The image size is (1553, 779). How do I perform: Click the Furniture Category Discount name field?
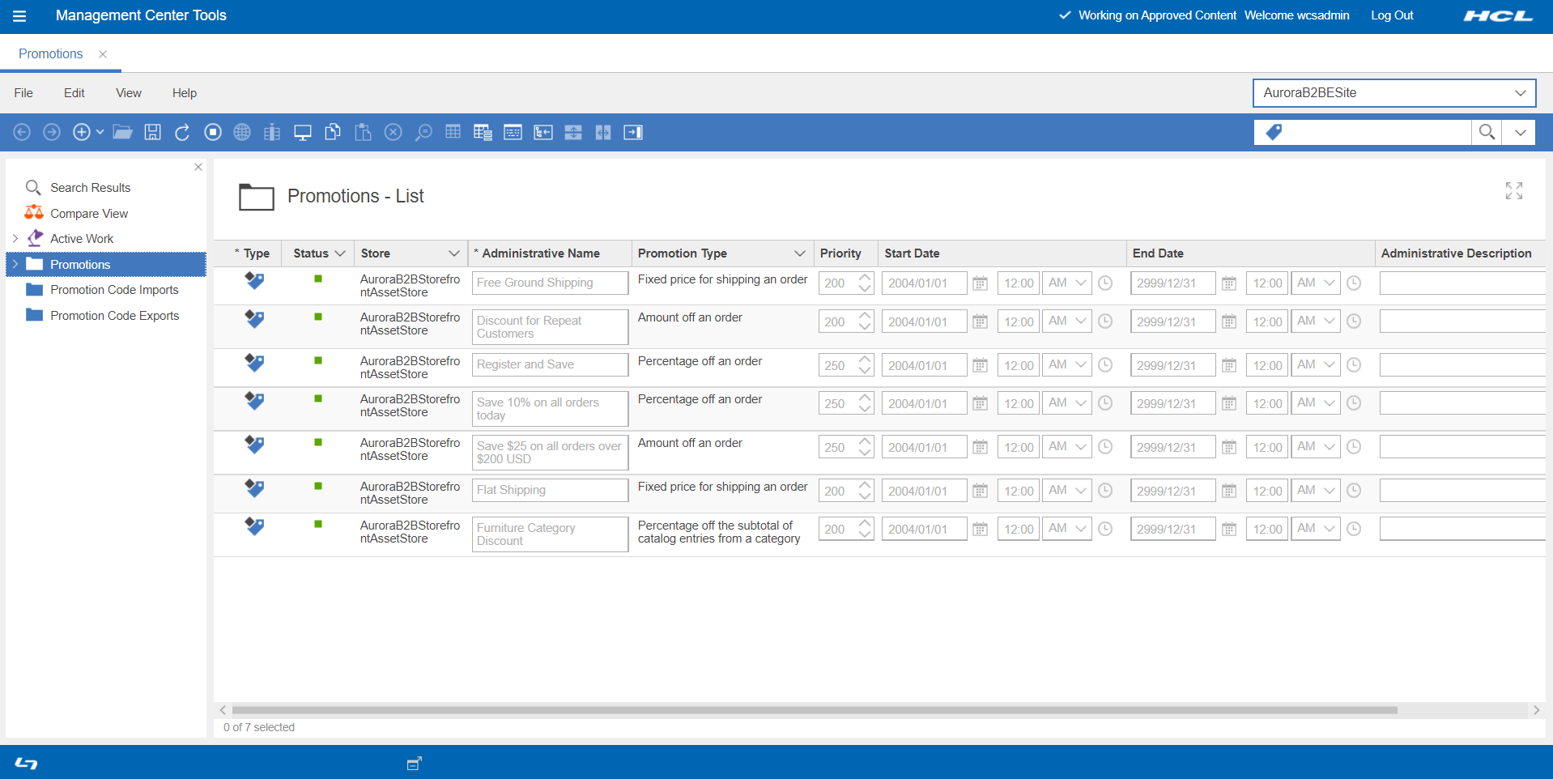point(551,534)
